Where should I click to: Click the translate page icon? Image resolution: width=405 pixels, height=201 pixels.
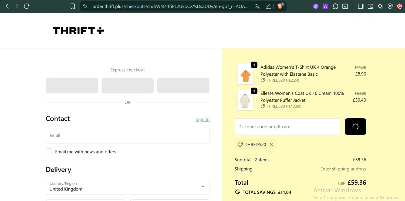(257, 6)
